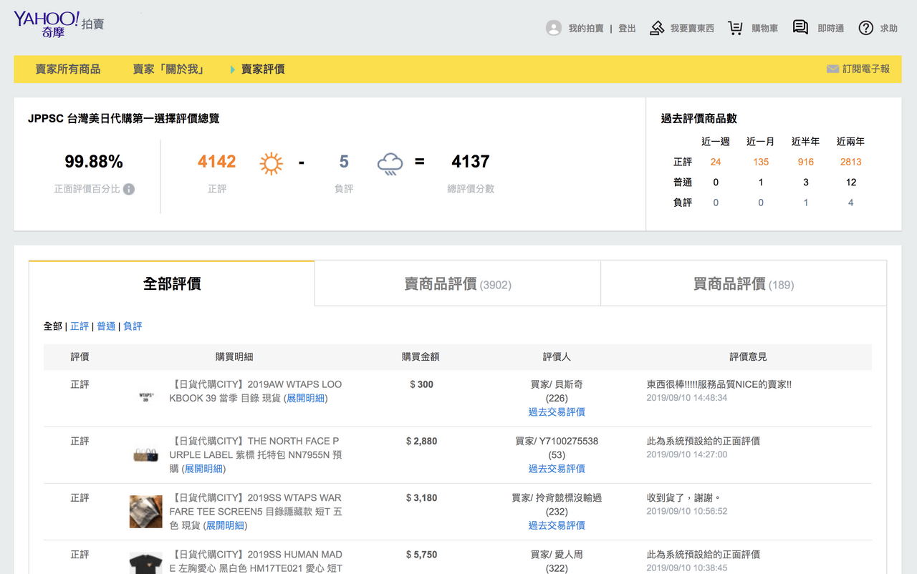
Task: Click the 登出 logout link
Action: pos(627,29)
